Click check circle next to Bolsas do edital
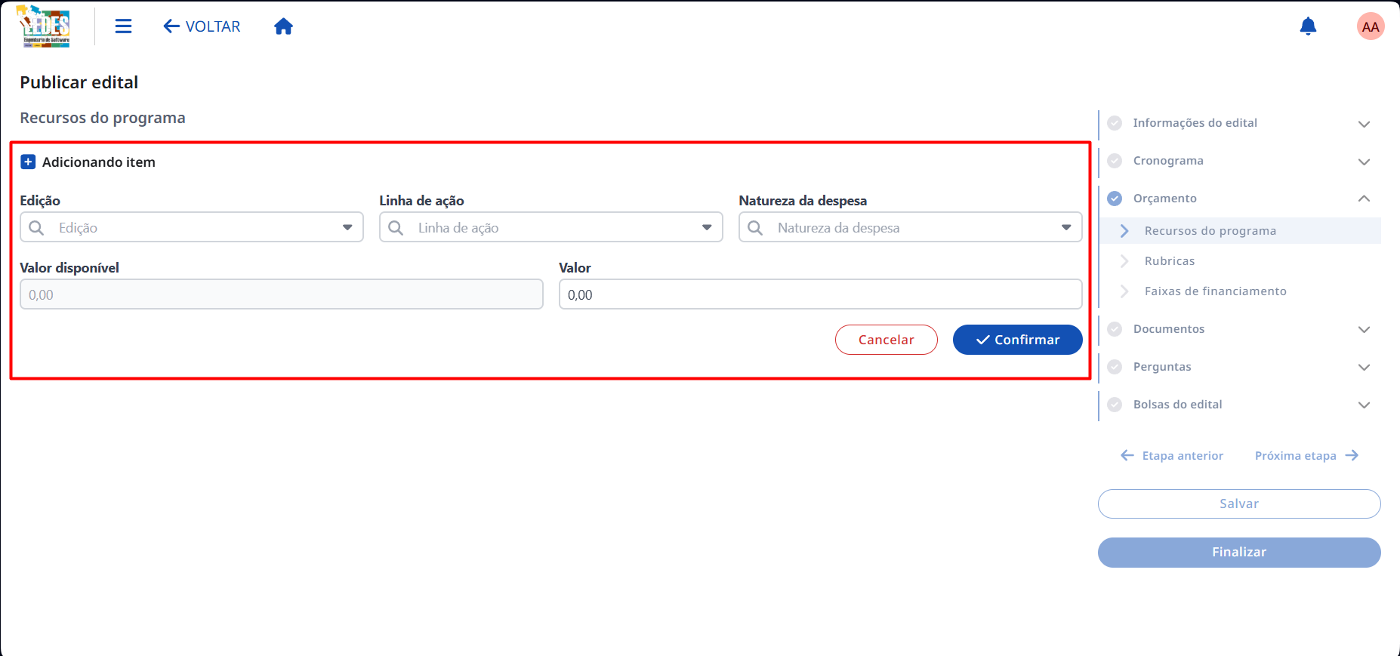The image size is (1400, 656). [x=1115, y=405]
